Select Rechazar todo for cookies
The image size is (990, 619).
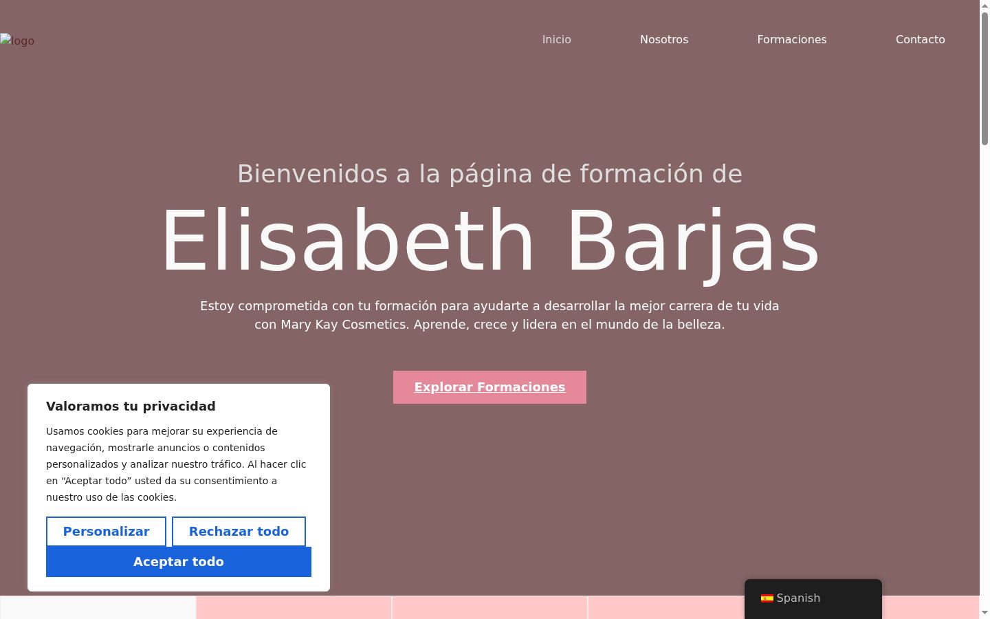[x=239, y=532]
